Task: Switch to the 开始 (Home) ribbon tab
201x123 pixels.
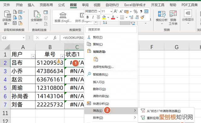Action: 19,5
